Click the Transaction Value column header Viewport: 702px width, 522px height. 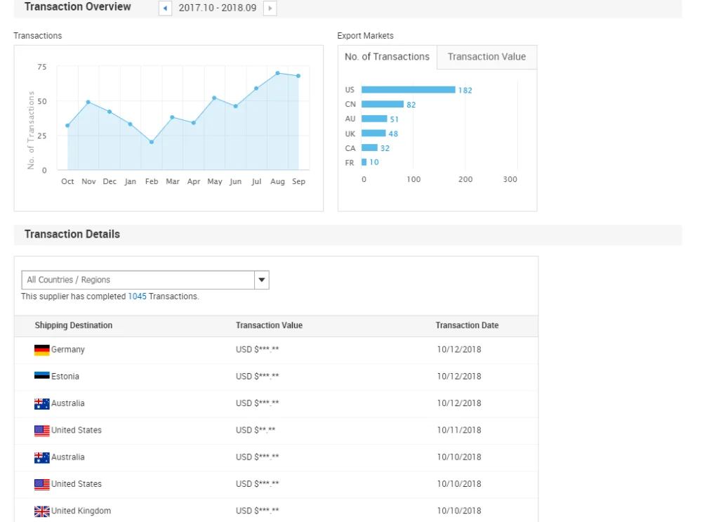pos(269,325)
